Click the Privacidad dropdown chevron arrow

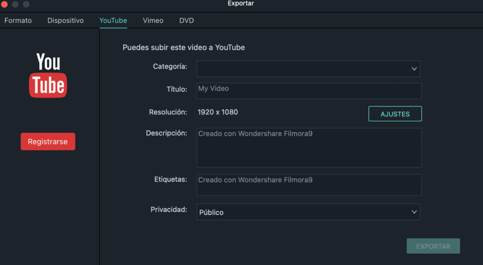click(414, 212)
